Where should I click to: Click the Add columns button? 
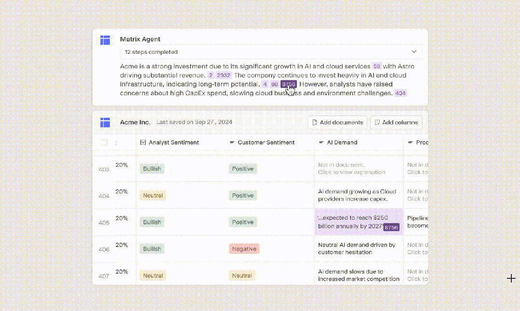[396, 122]
